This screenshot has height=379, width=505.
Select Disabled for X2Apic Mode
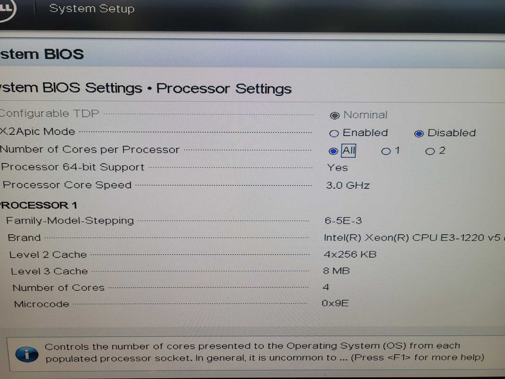pyautogui.click(x=419, y=134)
